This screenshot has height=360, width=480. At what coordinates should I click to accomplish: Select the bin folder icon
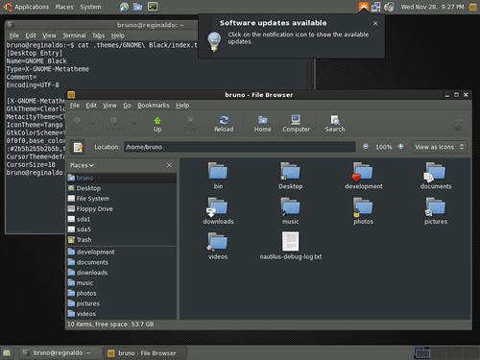click(x=218, y=172)
